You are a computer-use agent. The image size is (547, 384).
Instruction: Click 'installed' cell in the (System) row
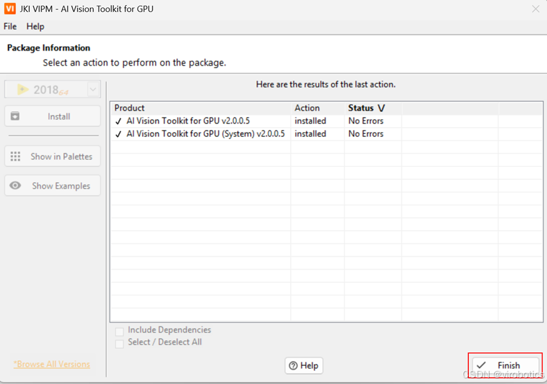coord(310,134)
